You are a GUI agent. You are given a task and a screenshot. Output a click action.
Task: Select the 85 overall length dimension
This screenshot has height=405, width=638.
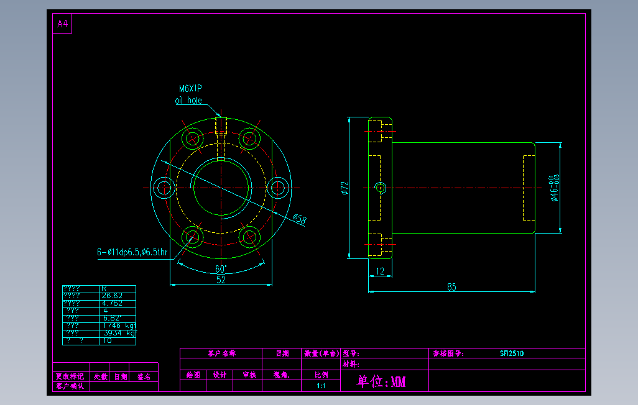pos(451,287)
